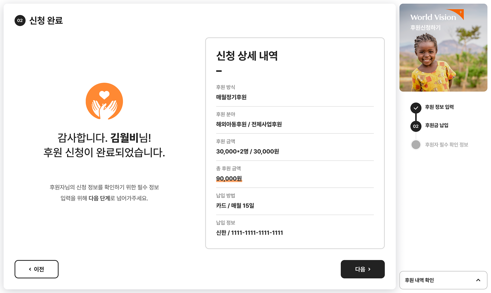The image size is (491, 293).
Task: Click the 납입 정보 label
Action: tap(226, 223)
